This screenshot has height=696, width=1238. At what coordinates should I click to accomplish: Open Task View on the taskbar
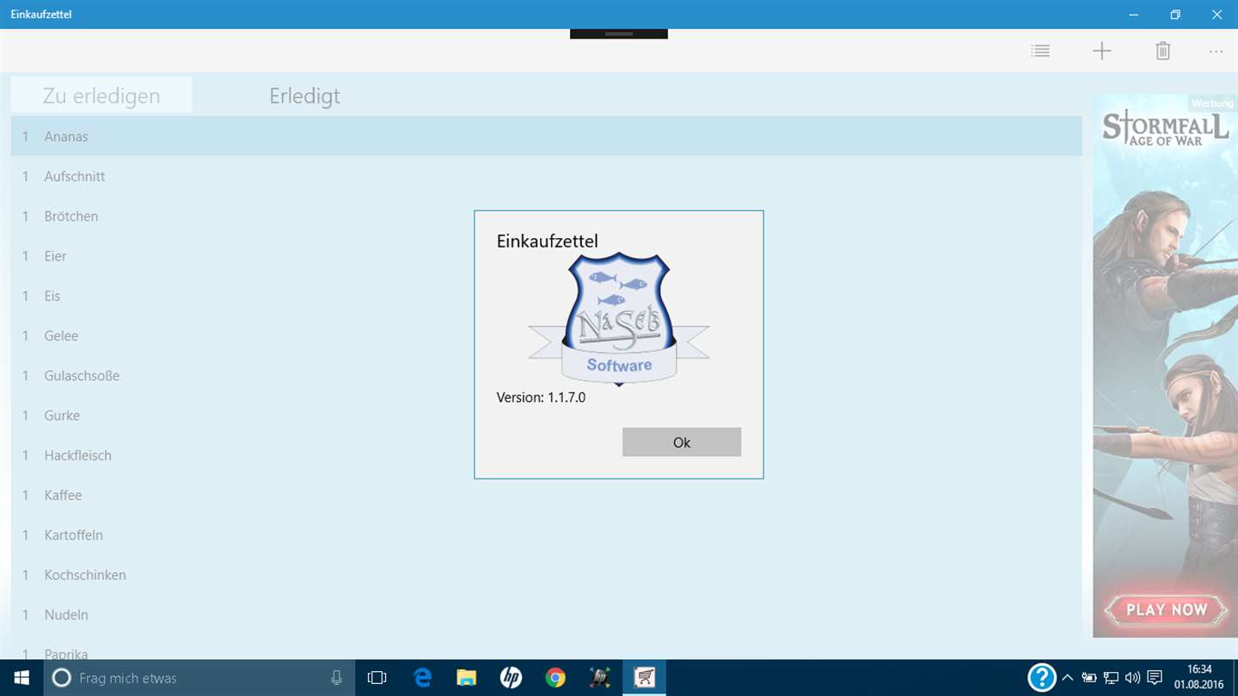(377, 678)
